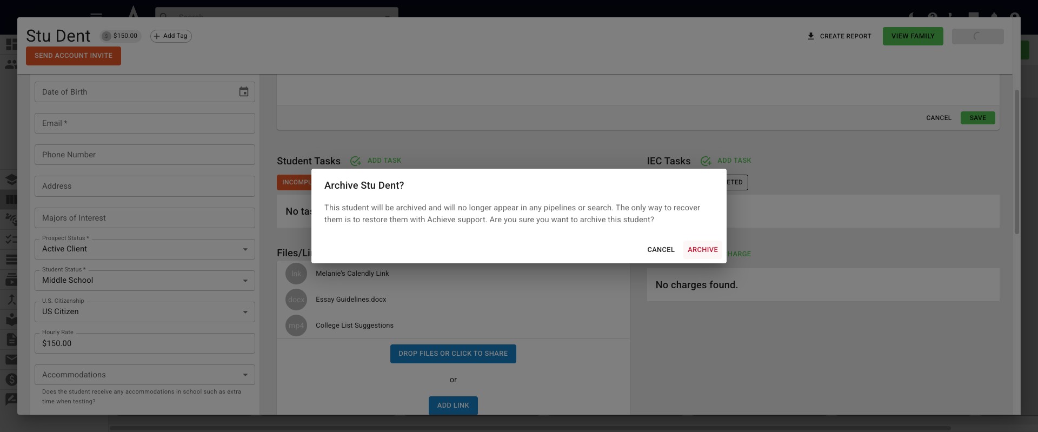Expand the Accommodations dropdown
Screen dimensions: 1038x432
[x=145, y=375]
